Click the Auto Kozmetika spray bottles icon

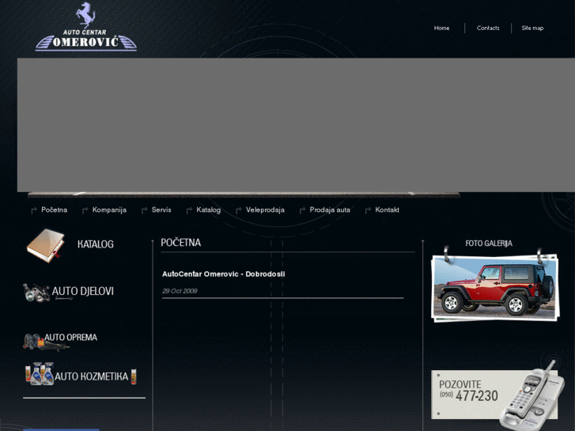coord(40,374)
